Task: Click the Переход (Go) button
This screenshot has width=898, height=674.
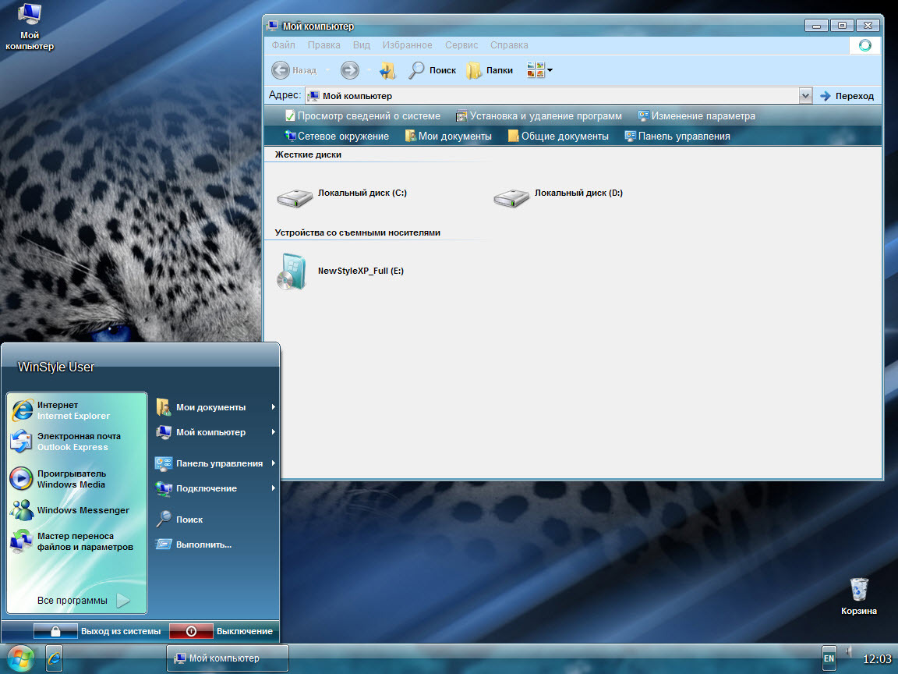Action: [x=847, y=96]
